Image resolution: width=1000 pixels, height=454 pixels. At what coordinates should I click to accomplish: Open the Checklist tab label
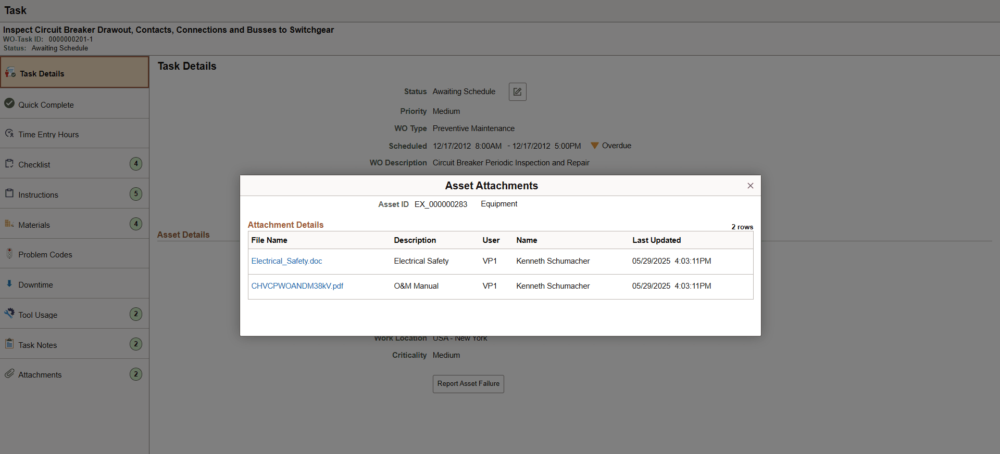(x=34, y=165)
